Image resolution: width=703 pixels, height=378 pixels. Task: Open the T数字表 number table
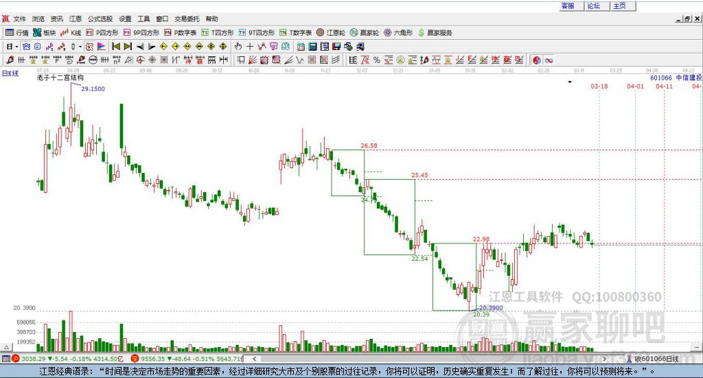295,33
